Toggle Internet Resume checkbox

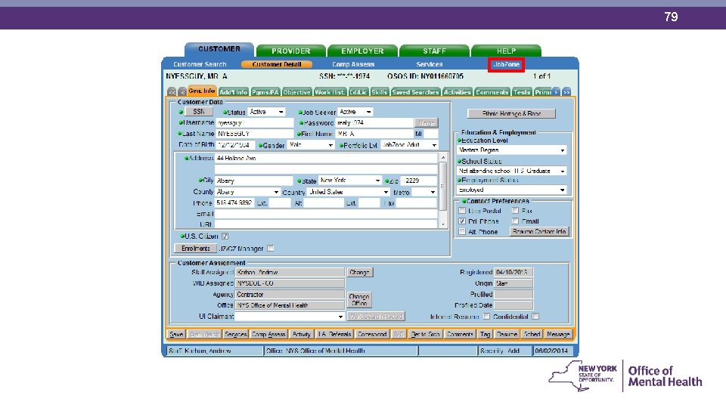pos(486,317)
